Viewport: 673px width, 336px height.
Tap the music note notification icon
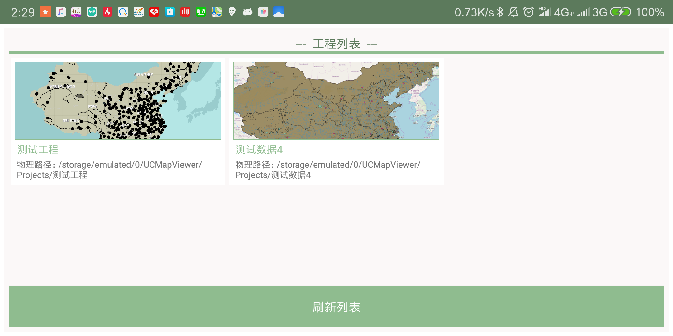[61, 12]
